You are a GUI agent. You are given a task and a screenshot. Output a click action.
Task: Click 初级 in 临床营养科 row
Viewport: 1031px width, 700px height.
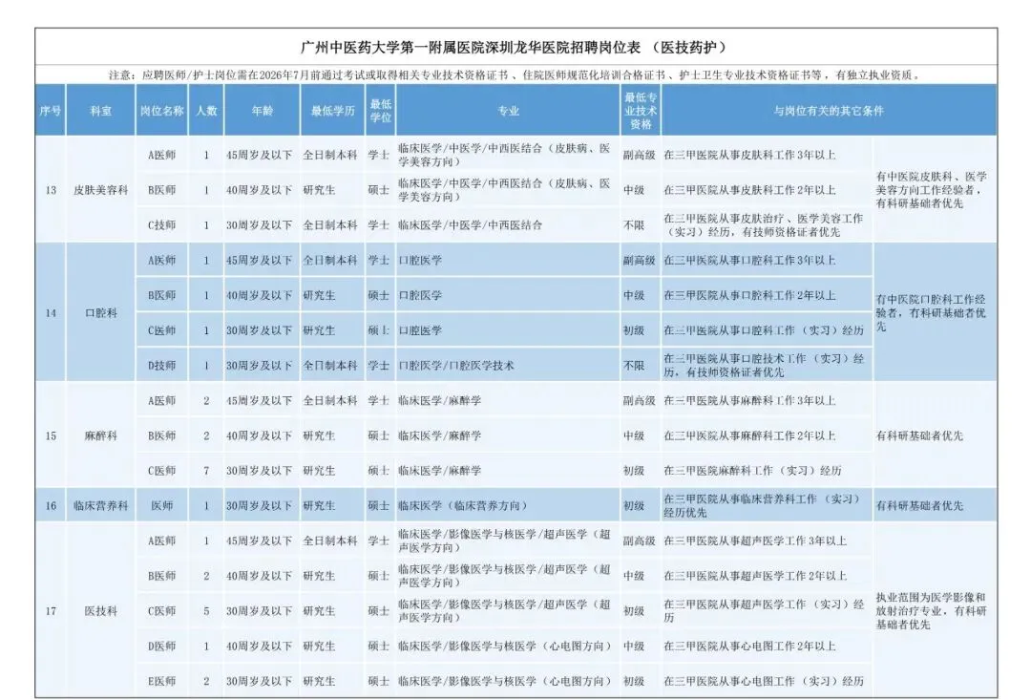pyautogui.click(x=634, y=506)
